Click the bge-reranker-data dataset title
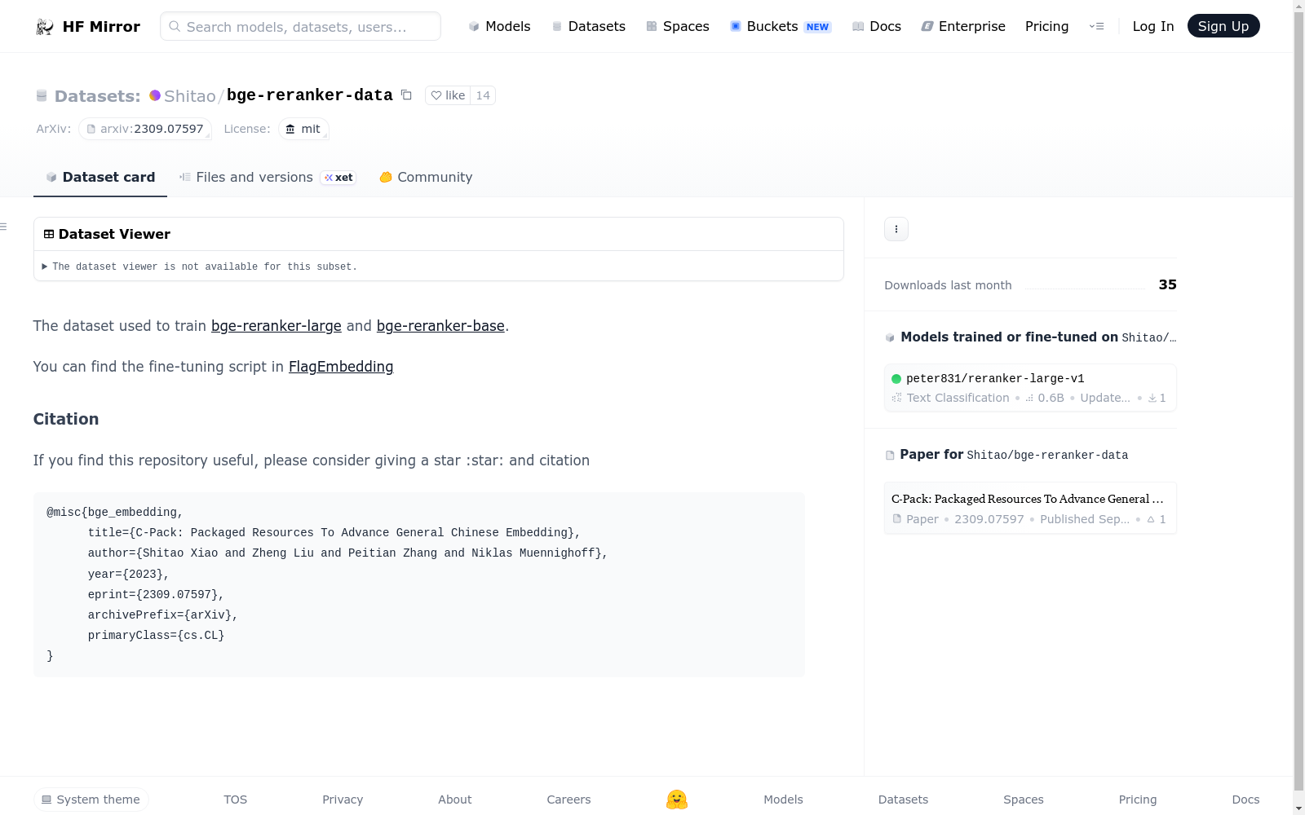 (x=310, y=95)
